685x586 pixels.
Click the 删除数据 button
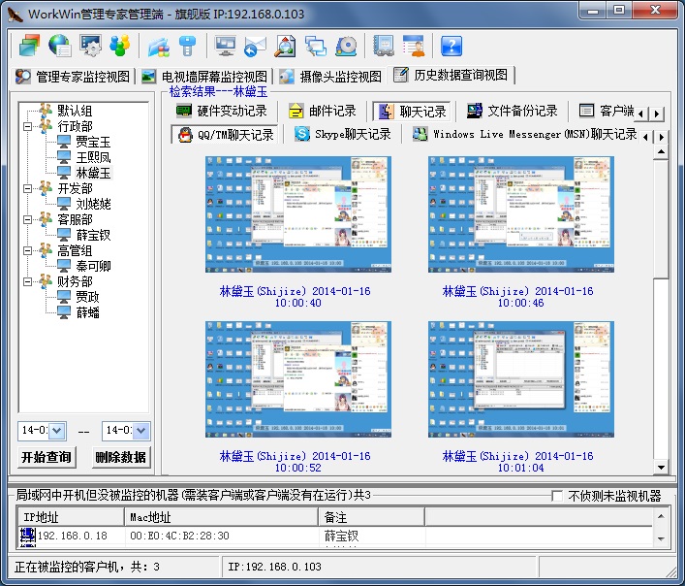click(120, 457)
